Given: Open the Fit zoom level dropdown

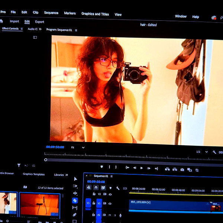Looking at the screenshot, I should 78,148.
